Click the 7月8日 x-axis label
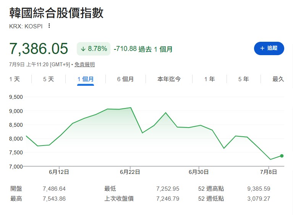The width and height of the screenshot is (293, 216). coord(269,172)
